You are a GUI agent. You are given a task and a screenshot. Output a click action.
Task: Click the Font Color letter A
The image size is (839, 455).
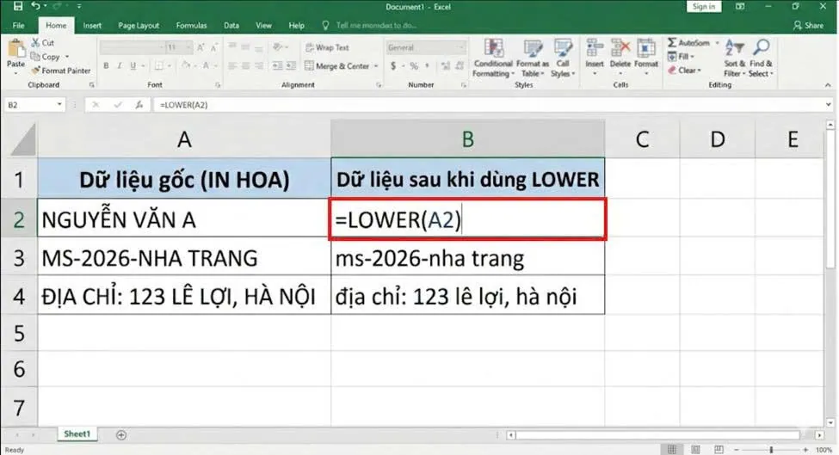coord(206,65)
